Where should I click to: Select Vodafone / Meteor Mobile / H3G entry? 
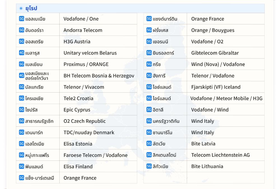(x=226, y=98)
